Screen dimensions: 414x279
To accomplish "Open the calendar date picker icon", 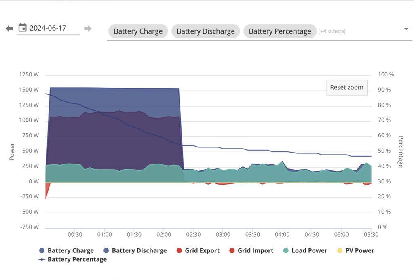I will [23, 28].
